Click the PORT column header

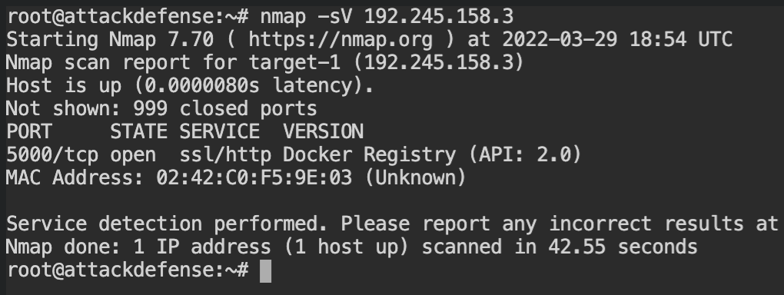[29, 131]
